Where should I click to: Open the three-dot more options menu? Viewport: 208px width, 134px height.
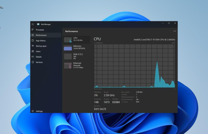pyautogui.click(x=175, y=31)
